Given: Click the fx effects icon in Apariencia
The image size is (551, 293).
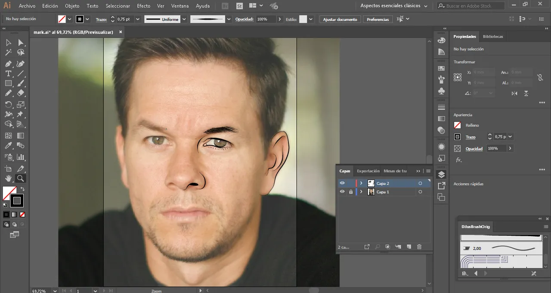Looking at the screenshot, I should click(458, 160).
